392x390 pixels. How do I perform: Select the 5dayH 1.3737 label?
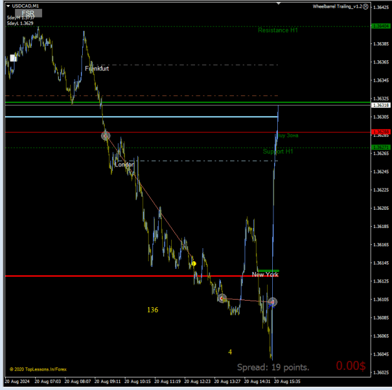tap(21, 18)
